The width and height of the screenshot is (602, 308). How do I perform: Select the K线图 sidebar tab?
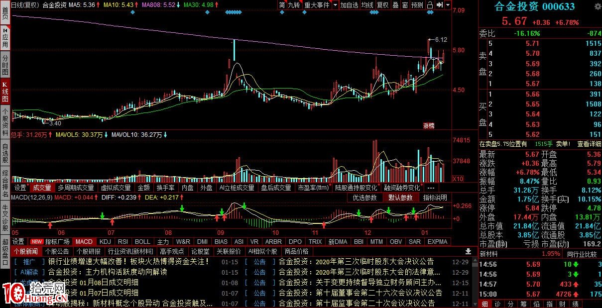[5, 92]
